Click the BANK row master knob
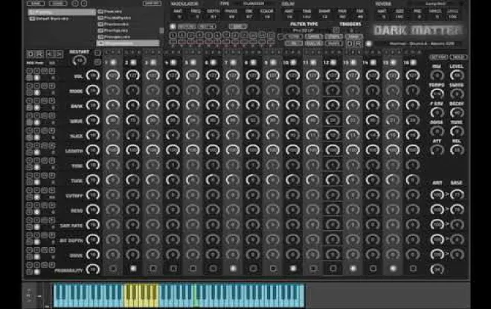The width and height of the screenshot is (491, 309). pos(93,105)
